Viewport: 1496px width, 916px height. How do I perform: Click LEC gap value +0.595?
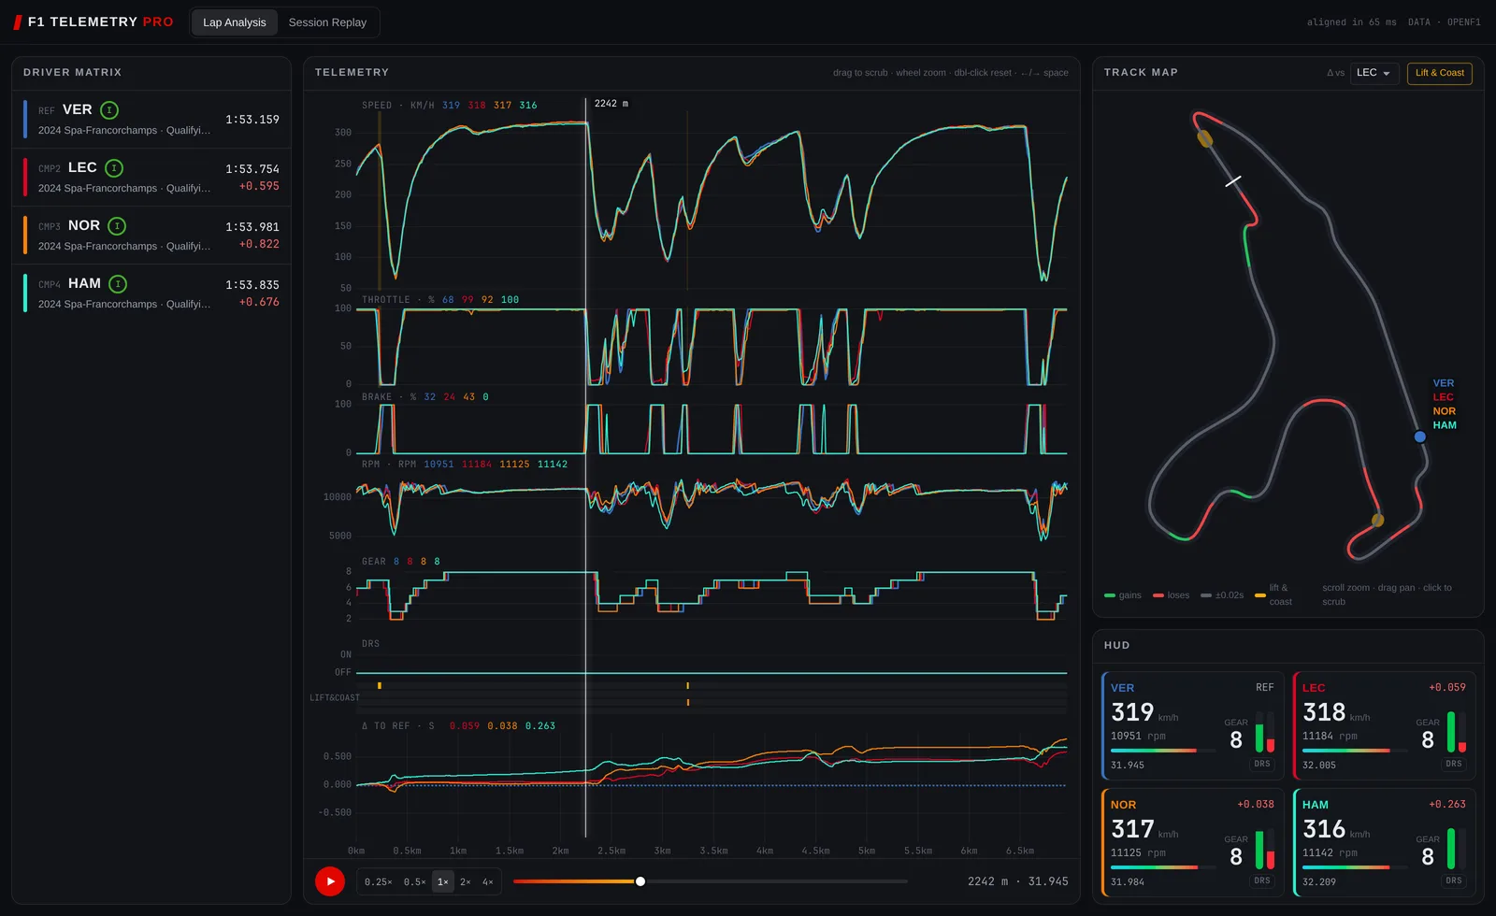pos(259,186)
